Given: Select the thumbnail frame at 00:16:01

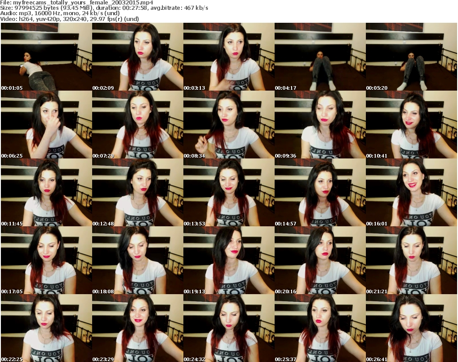Looking at the screenshot, I should [411, 193].
